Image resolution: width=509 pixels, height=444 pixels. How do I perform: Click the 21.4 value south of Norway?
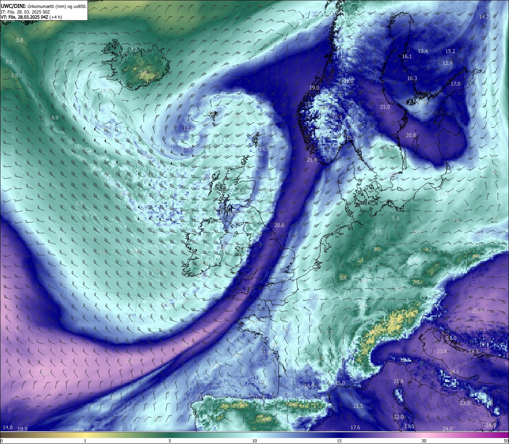tap(312, 160)
